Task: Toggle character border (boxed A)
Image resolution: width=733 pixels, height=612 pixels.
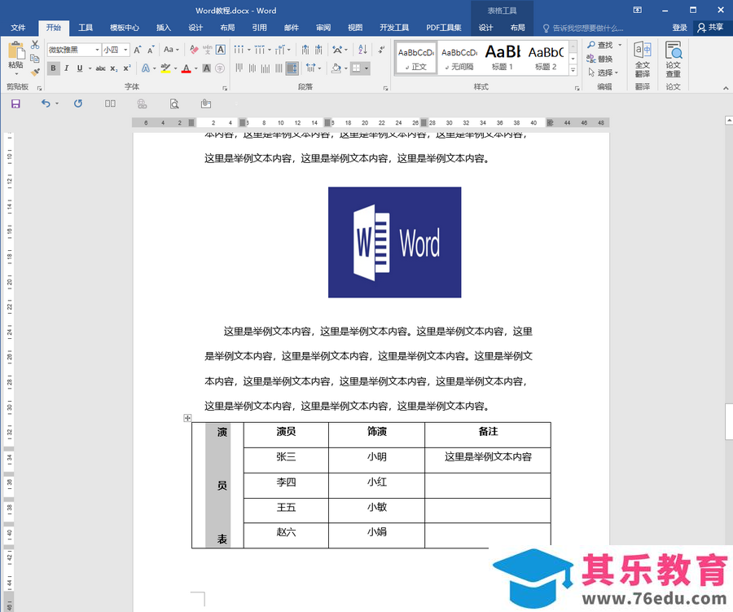Action: [221, 50]
